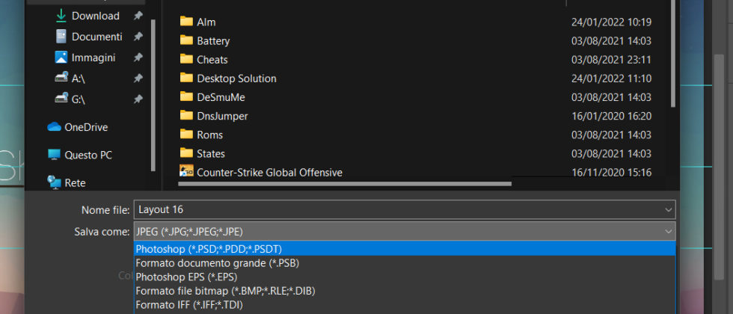The width and height of the screenshot is (733, 314).
Task: Select the Roms folder name
Action: click(210, 135)
